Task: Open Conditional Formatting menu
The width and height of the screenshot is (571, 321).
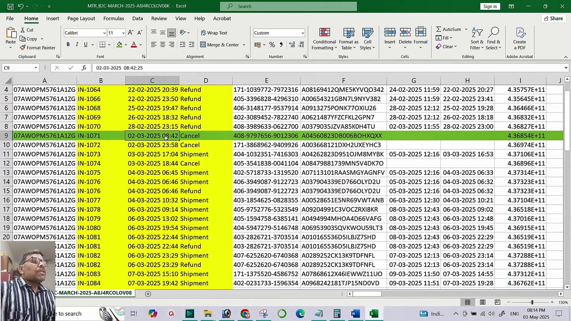Action: [324, 39]
